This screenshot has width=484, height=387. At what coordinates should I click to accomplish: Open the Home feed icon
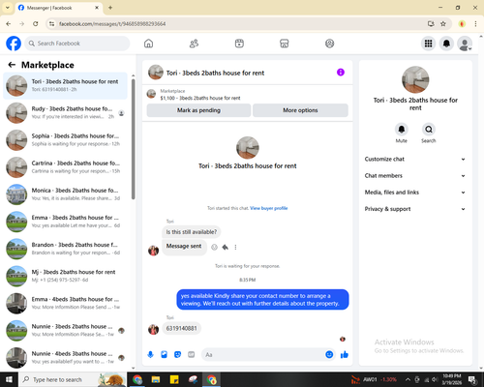click(148, 44)
